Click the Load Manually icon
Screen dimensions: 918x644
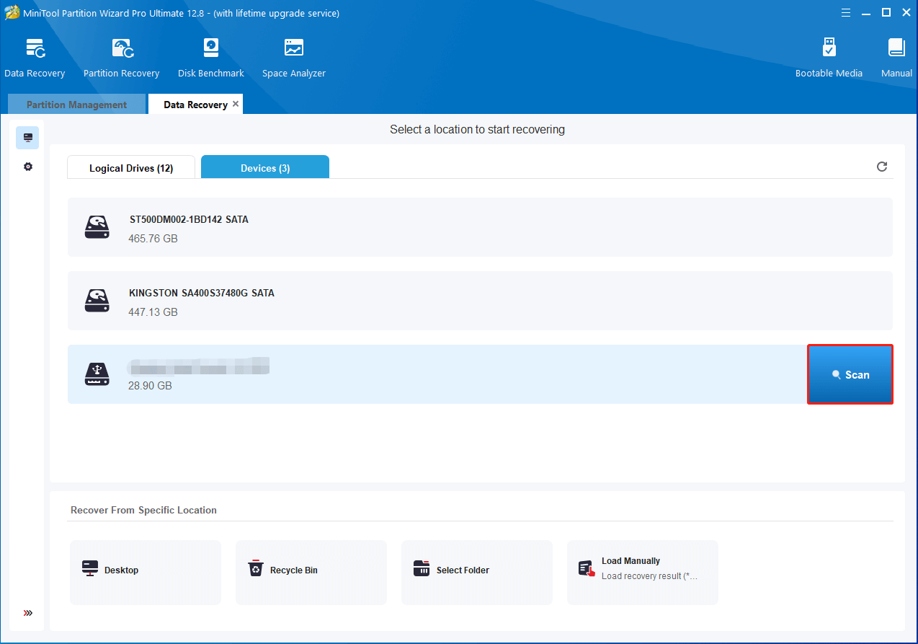click(587, 569)
